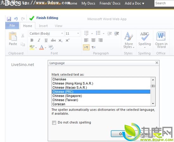Apply Subscript formatting
This screenshot has height=142, width=174.
60,40
